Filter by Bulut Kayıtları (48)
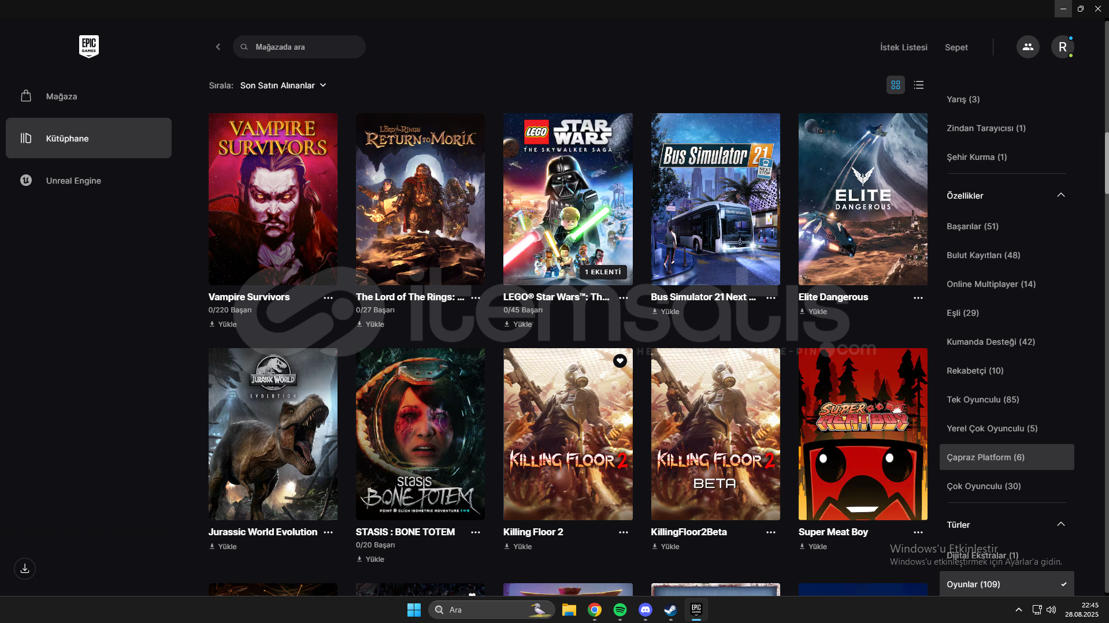 coord(1006,255)
